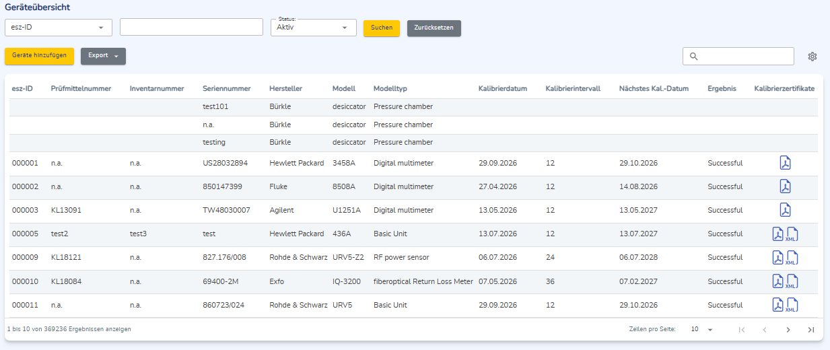The width and height of the screenshot is (830, 350).
Task: Click Kalibrierzertifikate column header
Action: pyautogui.click(x=784, y=88)
